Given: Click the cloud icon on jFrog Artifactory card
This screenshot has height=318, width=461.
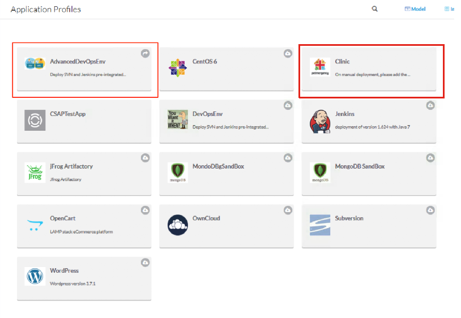Looking at the screenshot, I should click(145, 158).
